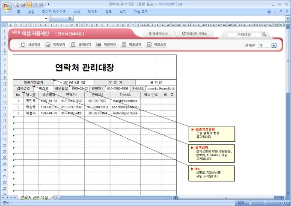Screen dimensions: 291x206
Task: Click the dasd@goodluck email cell
Action: 125,101
